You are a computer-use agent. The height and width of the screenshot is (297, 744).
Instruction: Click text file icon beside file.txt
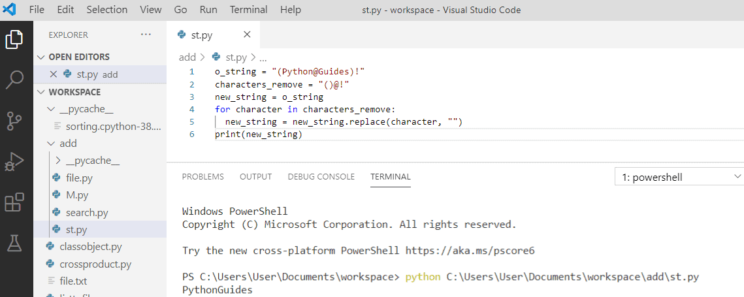[51, 281]
